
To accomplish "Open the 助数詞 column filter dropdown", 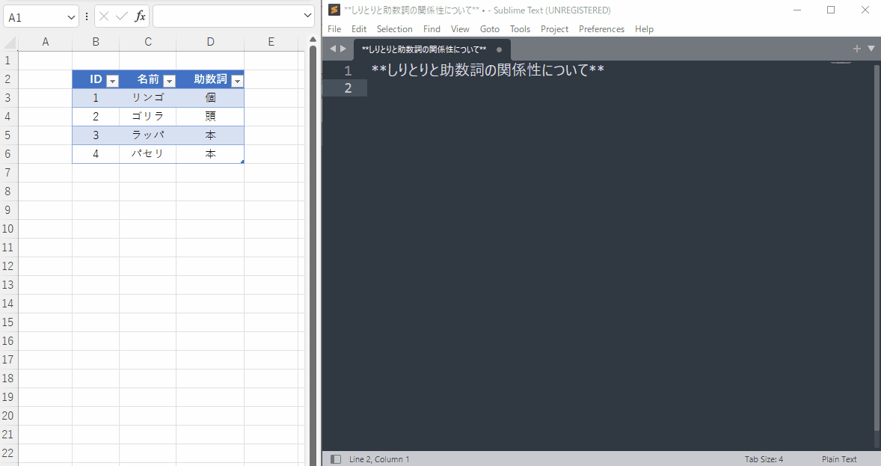I will 236,79.
